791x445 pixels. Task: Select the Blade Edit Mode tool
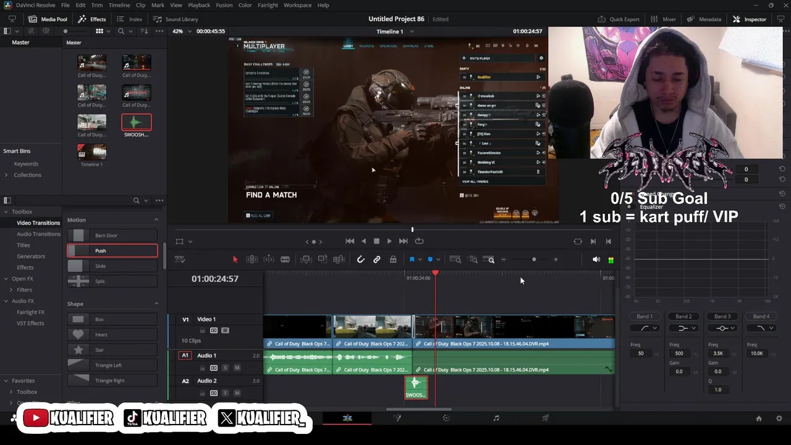pyautogui.click(x=285, y=260)
